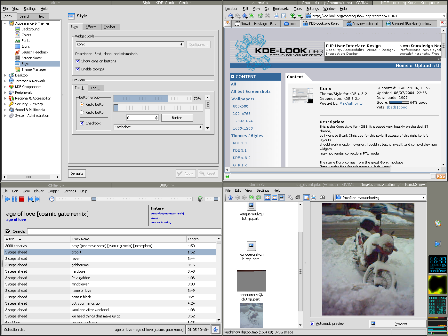The image size is (448, 336).
Task: Vote [good] on the Konx page
Action: click(x=403, y=107)
